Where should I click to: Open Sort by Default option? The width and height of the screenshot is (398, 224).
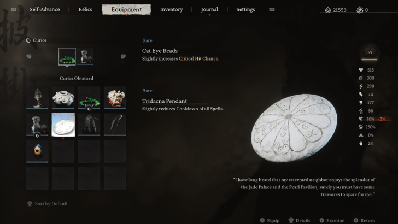(x=48, y=203)
